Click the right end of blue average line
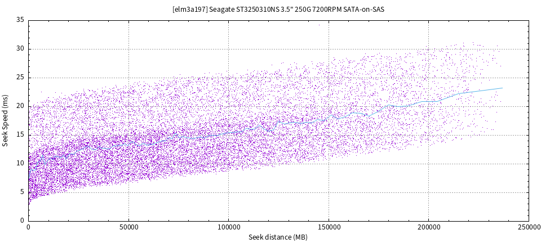 coord(502,88)
